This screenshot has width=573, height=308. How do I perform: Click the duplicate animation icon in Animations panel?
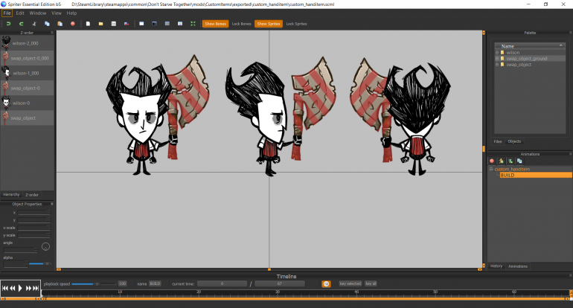[519, 161]
